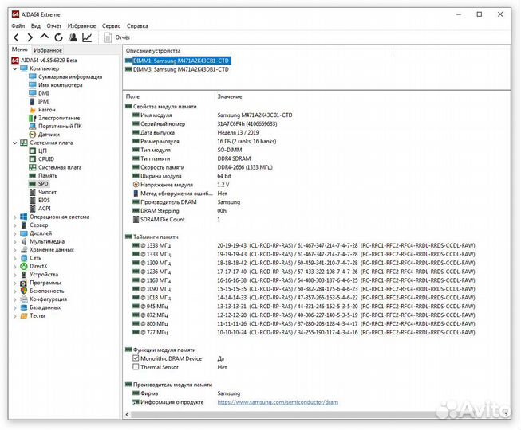Click the Конфигурация icon
The width and height of the screenshot is (521, 430).
pos(24,299)
